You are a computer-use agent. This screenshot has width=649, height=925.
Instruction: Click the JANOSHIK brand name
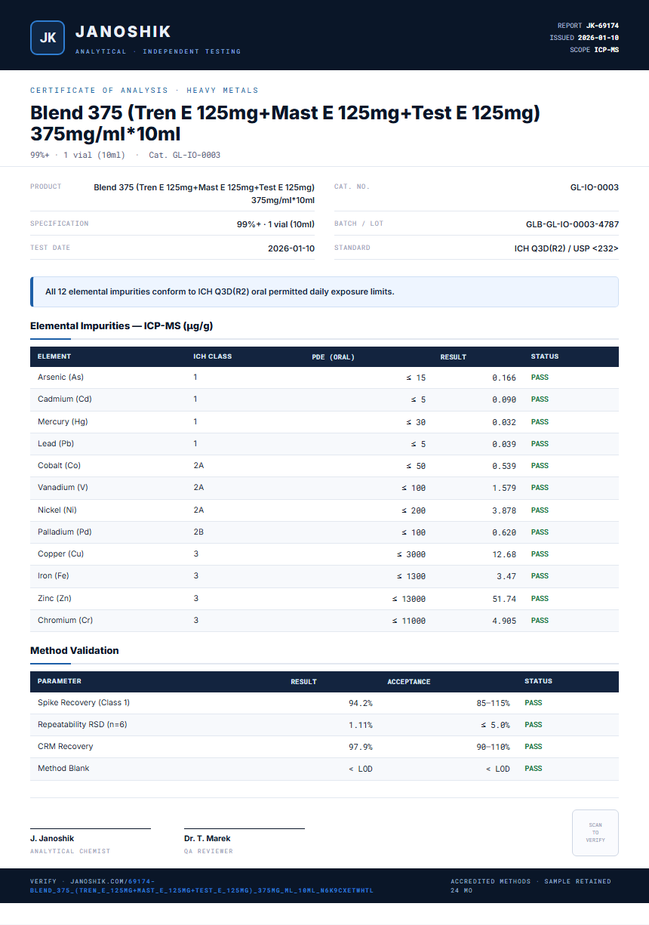(x=123, y=32)
